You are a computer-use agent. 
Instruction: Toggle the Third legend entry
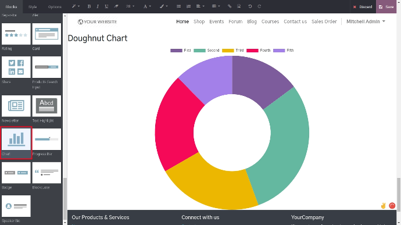(232, 51)
